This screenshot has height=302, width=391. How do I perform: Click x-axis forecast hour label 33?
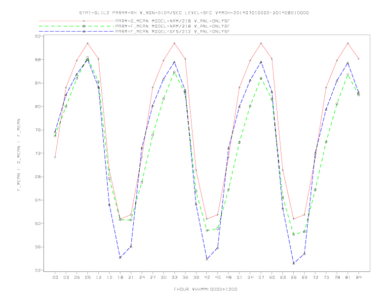(x=175, y=277)
